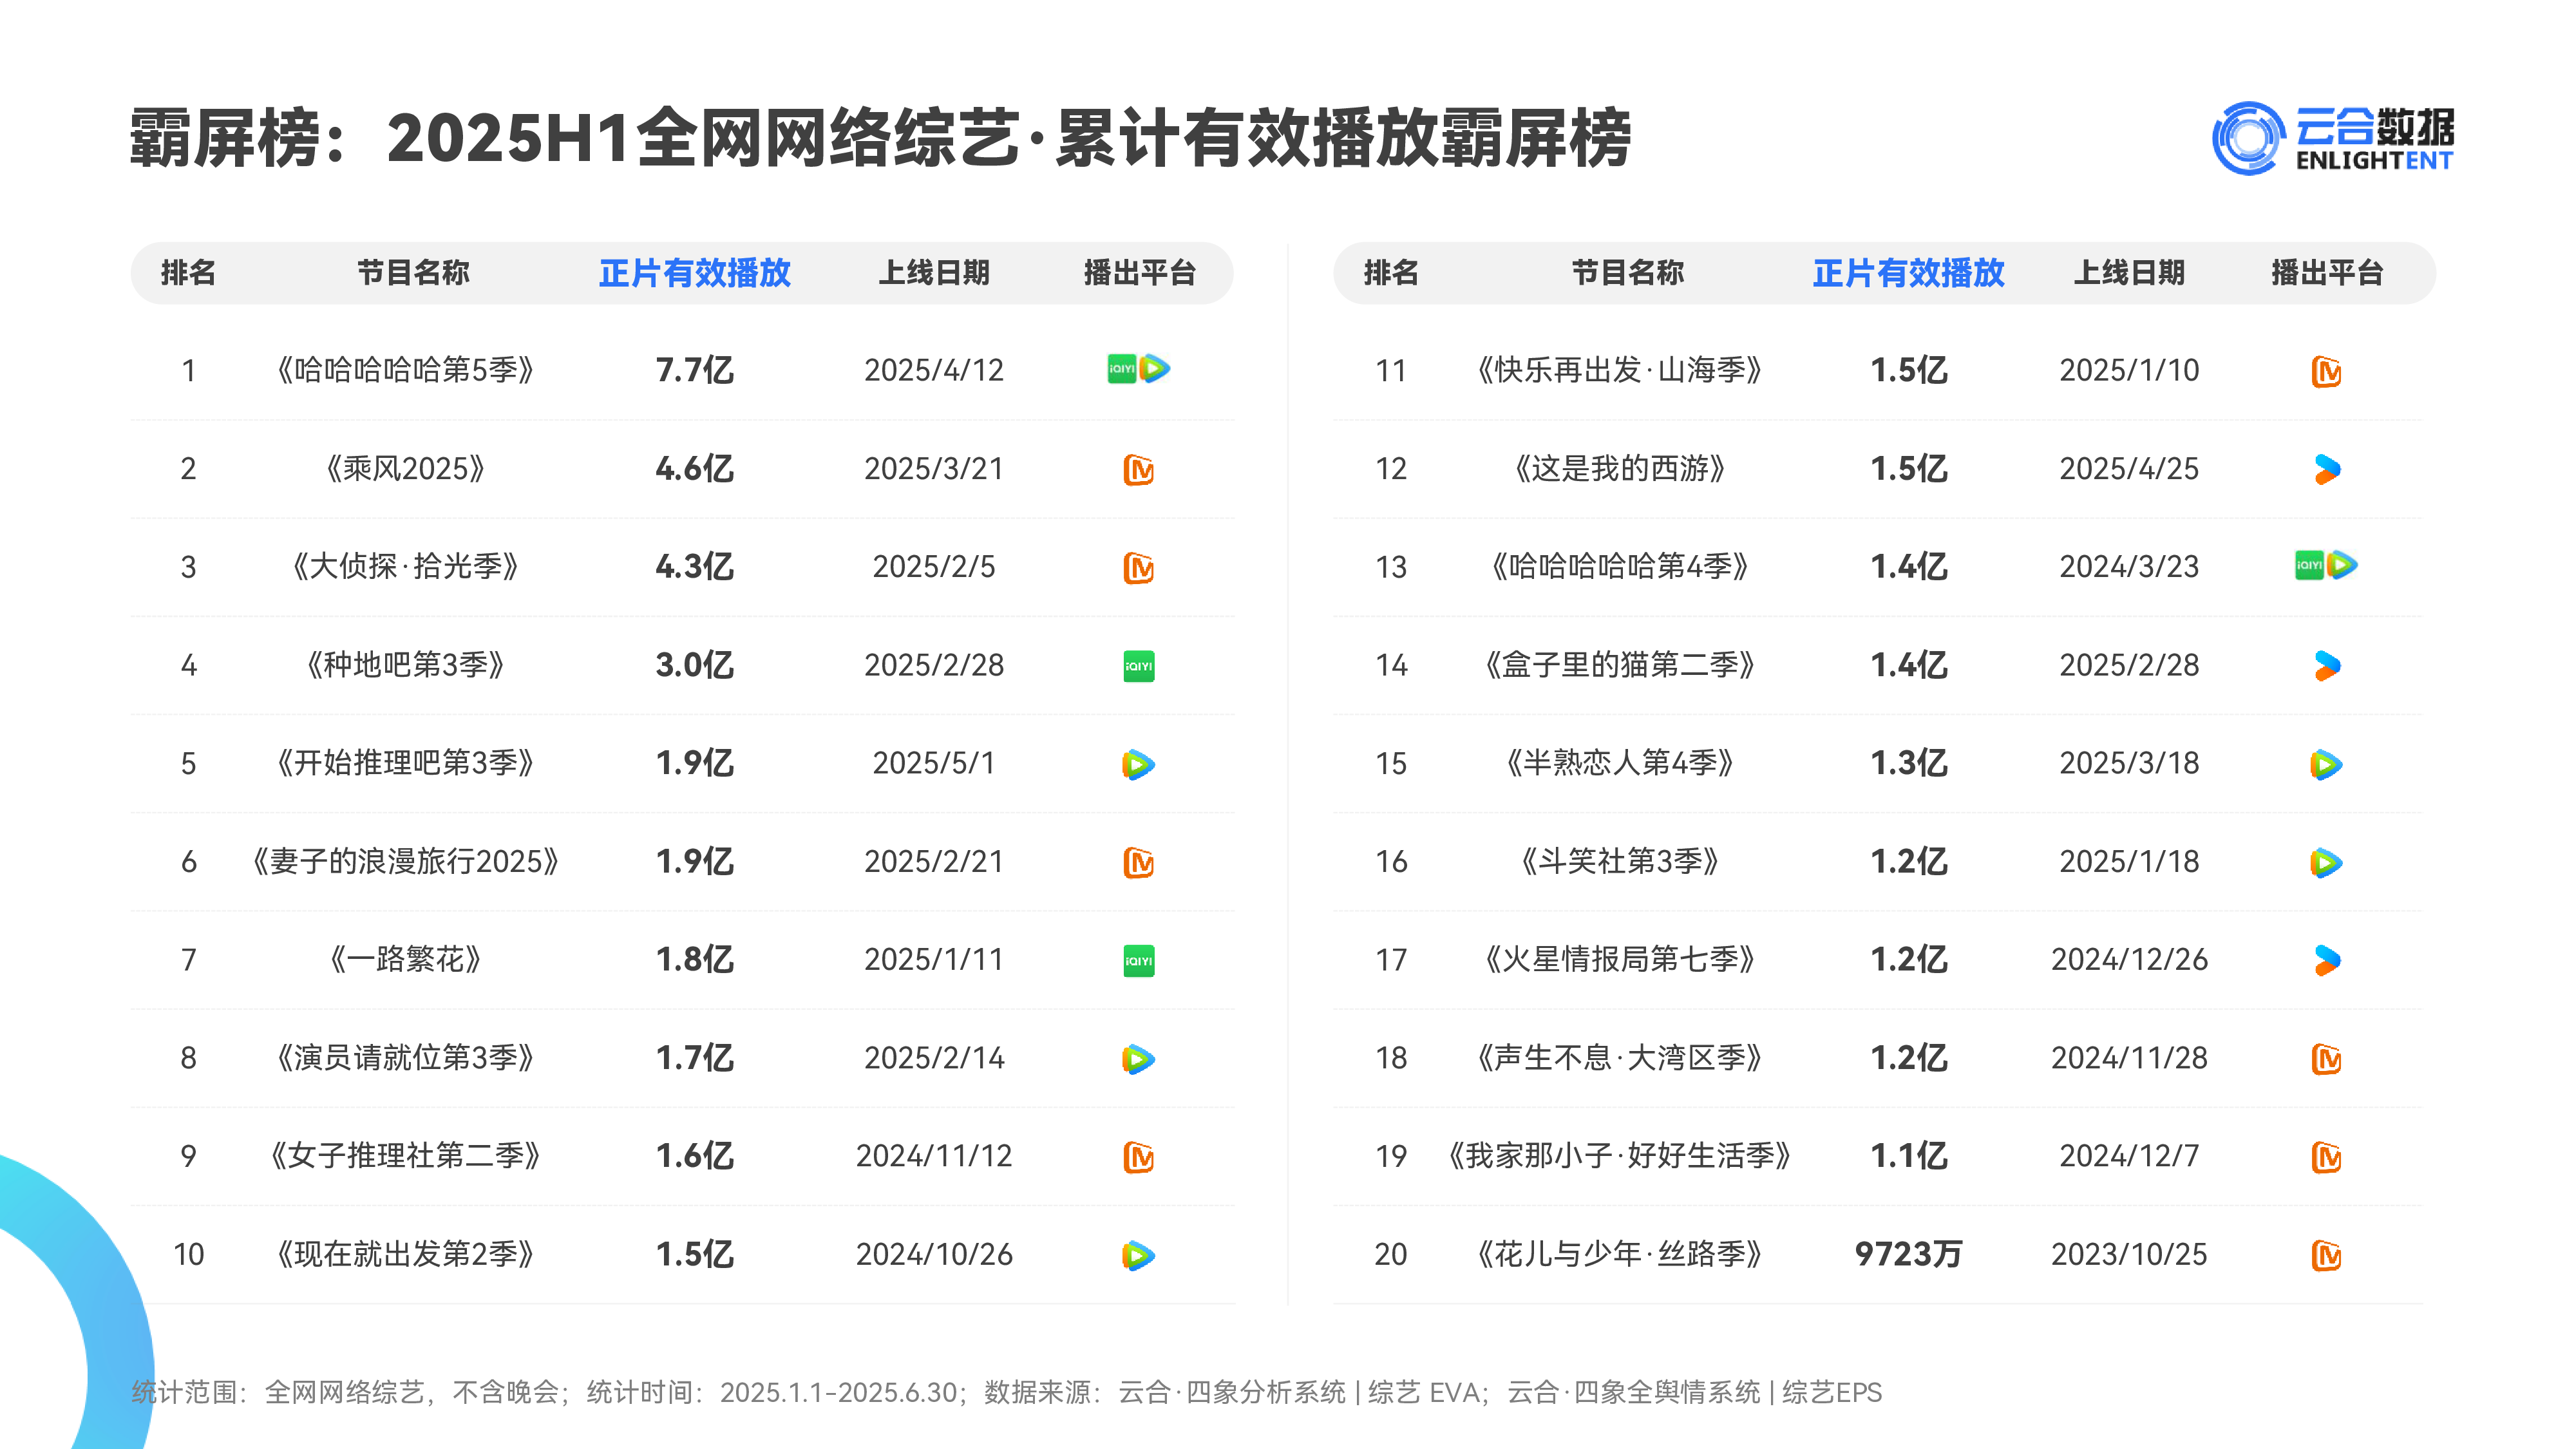The width and height of the screenshot is (2576, 1449).
Task: Click the 9723万 playback value
Action: pos(1908,1254)
